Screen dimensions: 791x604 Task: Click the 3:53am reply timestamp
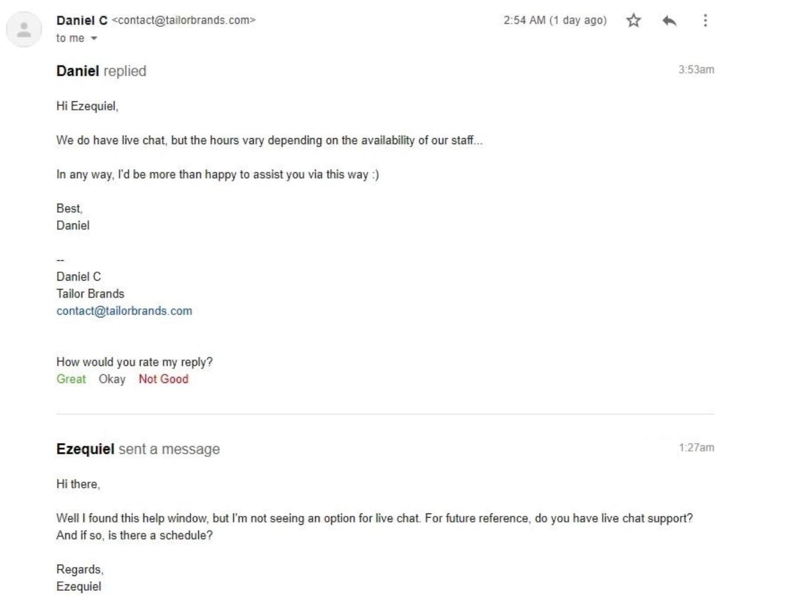pyautogui.click(x=696, y=70)
